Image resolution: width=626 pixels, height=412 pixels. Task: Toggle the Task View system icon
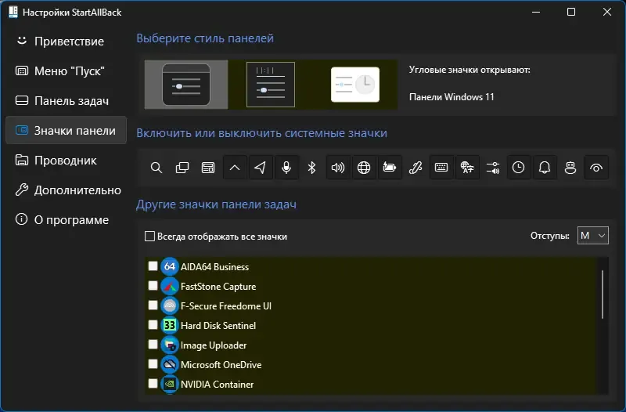182,168
